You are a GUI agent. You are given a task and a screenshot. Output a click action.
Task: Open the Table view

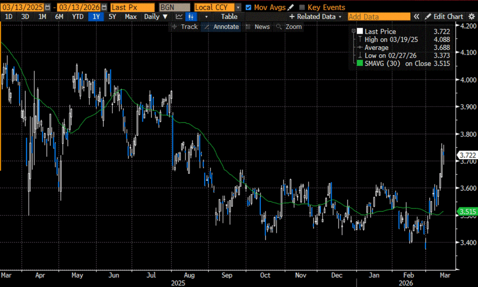(x=229, y=16)
